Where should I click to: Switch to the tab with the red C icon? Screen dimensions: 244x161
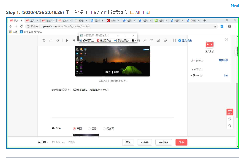113,20
